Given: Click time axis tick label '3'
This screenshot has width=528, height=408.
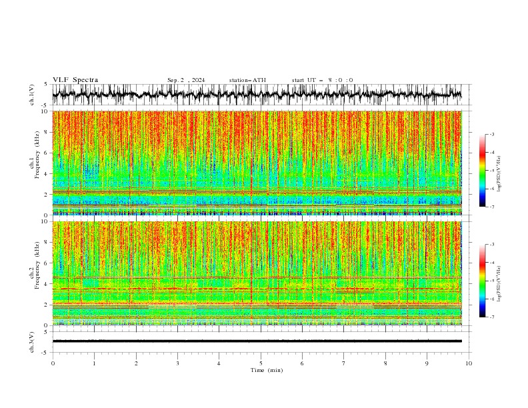Looking at the screenshot, I should point(177,363).
